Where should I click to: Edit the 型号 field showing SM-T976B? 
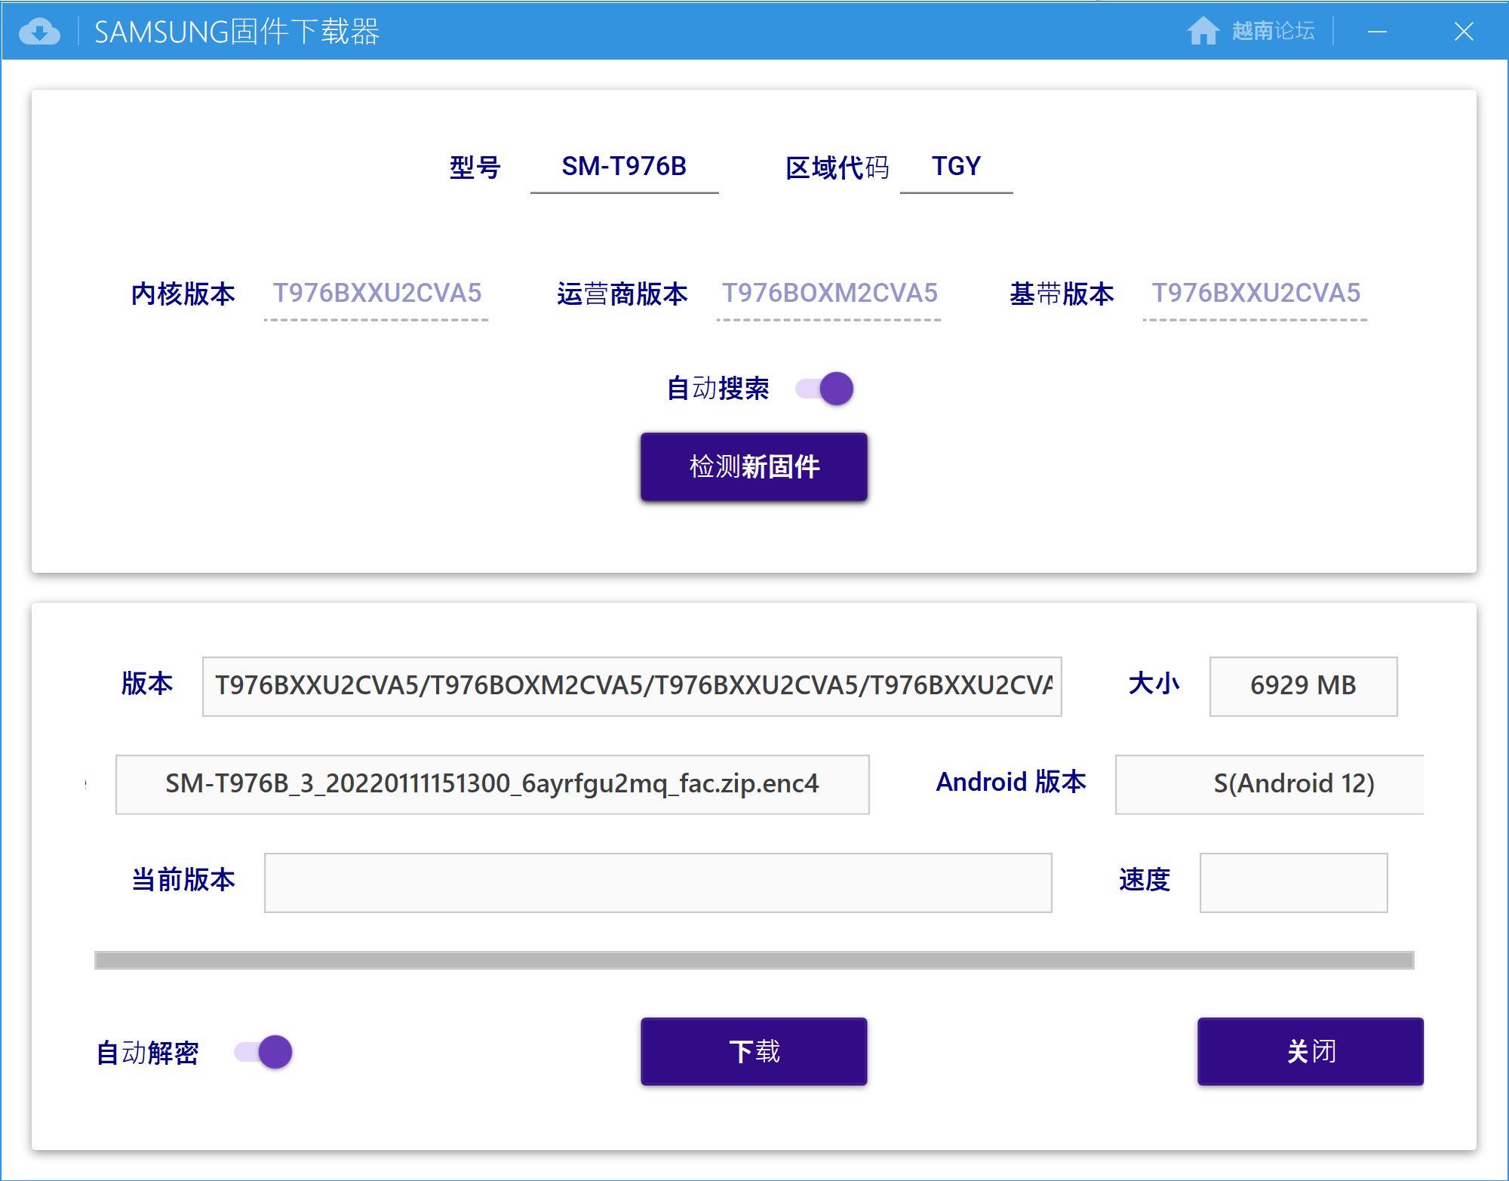[x=624, y=167]
